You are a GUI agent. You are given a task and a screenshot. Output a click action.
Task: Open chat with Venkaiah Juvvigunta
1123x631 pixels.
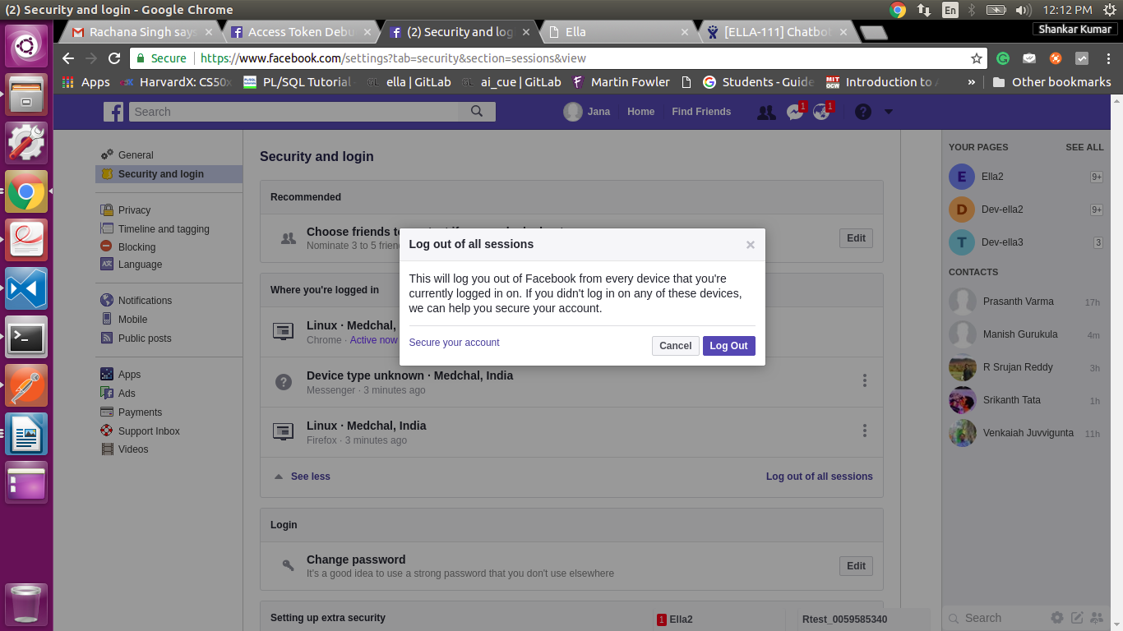(x=1026, y=433)
